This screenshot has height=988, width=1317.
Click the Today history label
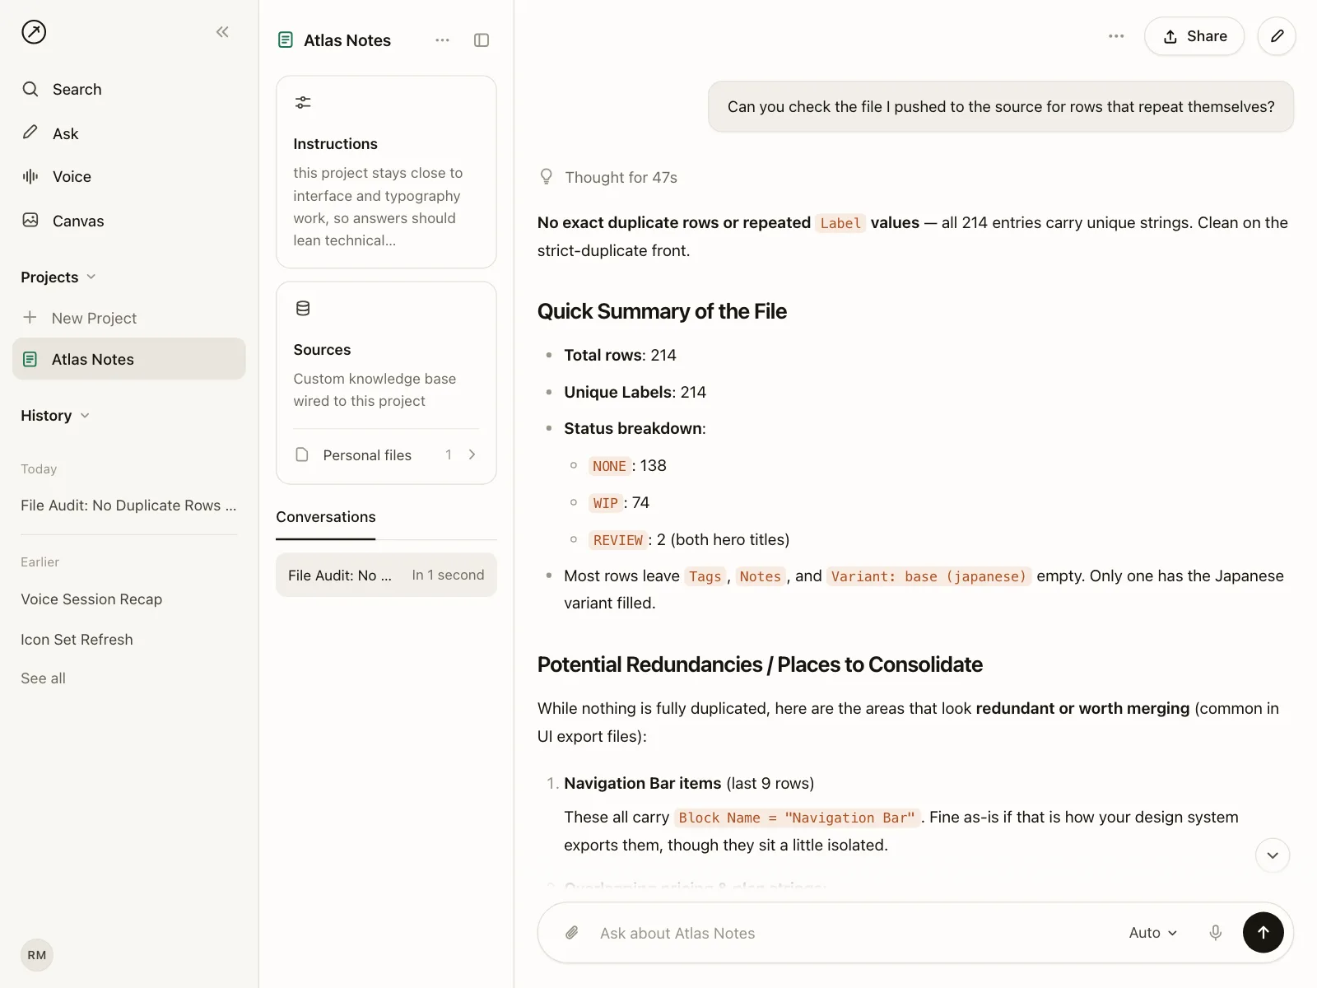point(39,469)
